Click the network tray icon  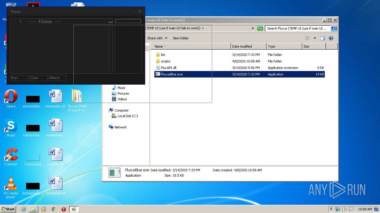point(338,209)
